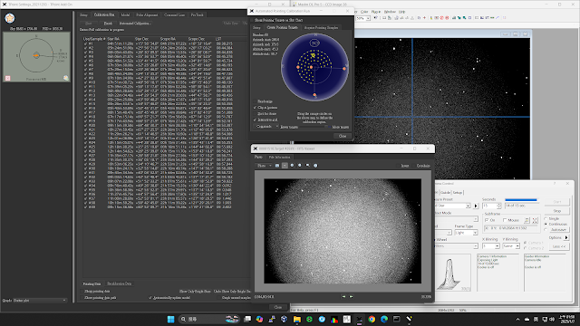The height and width of the screenshot is (326, 580).
Task: Close the Automated Pointing Calibration dialog with Close
Action: [x=343, y=136]
